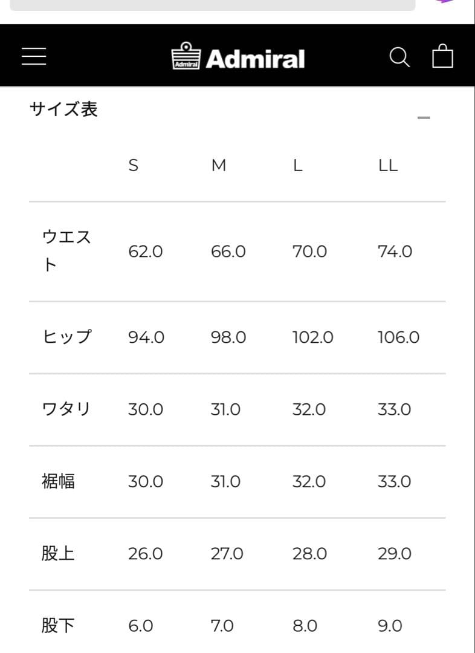View the shopping bag

pos(443,57)
